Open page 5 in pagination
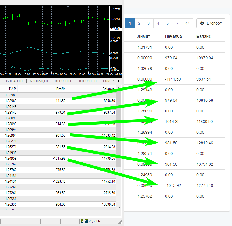Image resolution: width=232 pixels, height=226 pixels. tap(167, 23)
